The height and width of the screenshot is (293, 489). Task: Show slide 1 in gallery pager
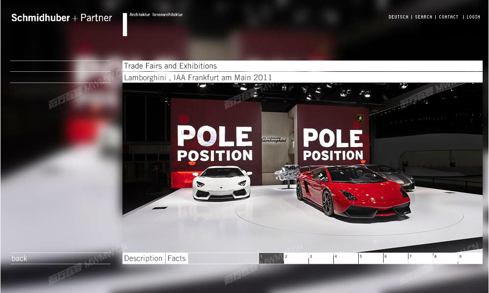pyautogui.click(x=271, y=258)
